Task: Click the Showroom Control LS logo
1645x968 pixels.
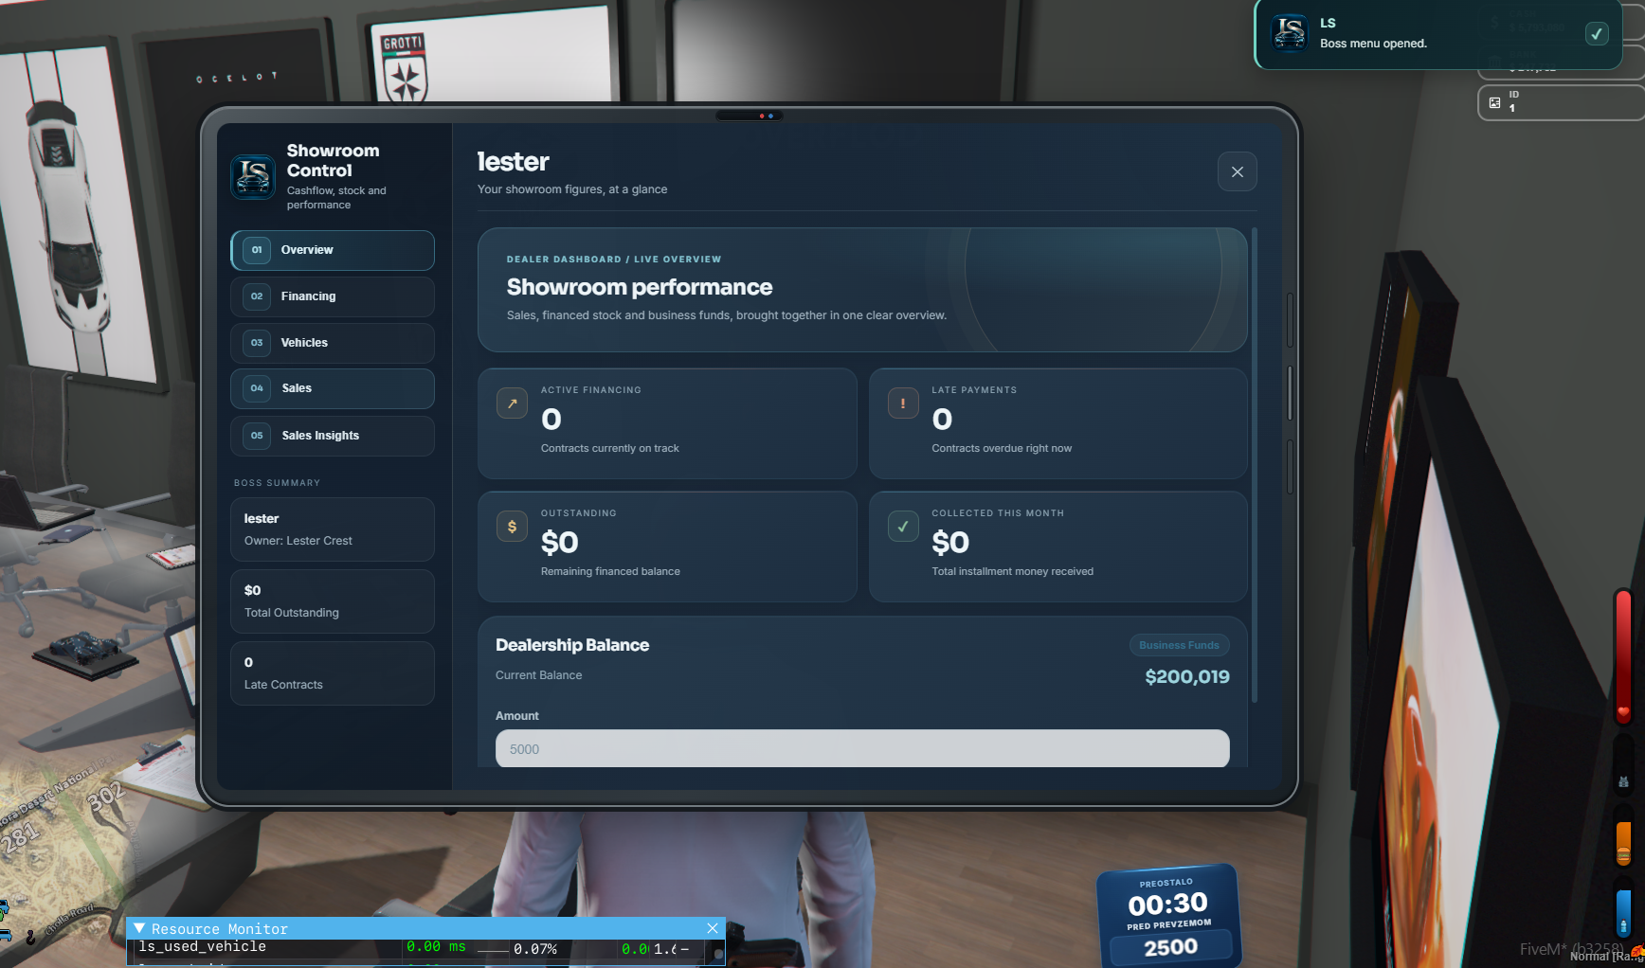Action: (253, 176)
